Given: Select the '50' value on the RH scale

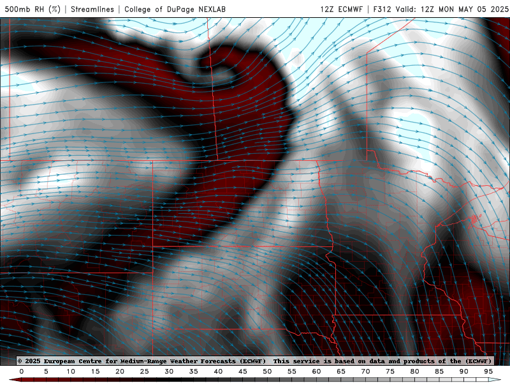Looking at the screenshot, I should point(267,372).
